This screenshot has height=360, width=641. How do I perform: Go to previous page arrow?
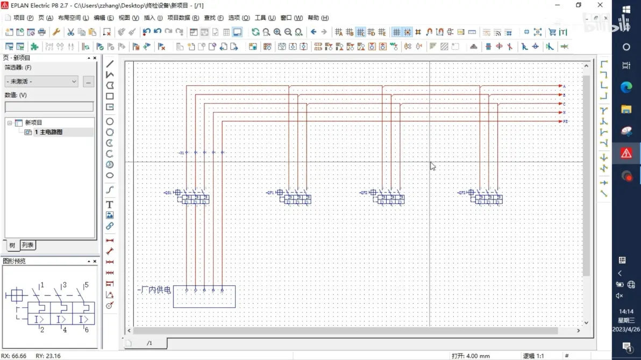click(314, 32)
